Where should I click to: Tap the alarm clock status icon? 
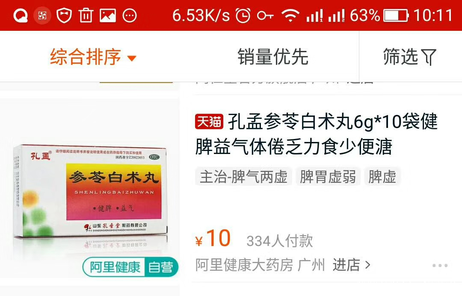click(x=243, y=15)
